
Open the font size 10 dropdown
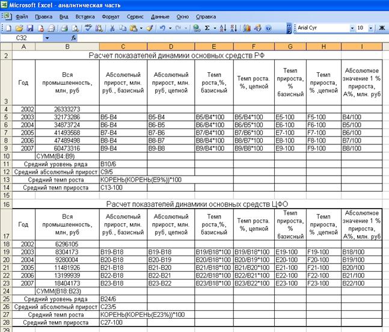(x=370, y=28)
